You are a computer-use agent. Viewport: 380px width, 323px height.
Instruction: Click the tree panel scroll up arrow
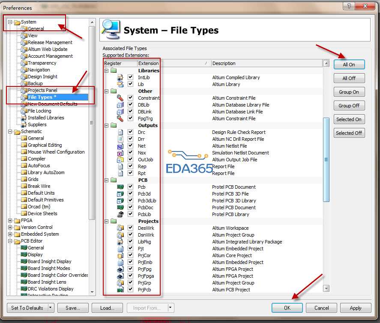[92, 22]
